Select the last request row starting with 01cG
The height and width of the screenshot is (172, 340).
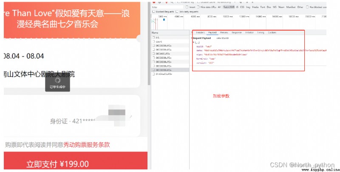pos(170,74)
